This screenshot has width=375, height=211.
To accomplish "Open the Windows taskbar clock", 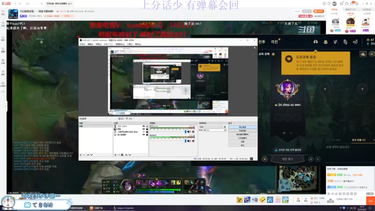I will click(362, 208).
